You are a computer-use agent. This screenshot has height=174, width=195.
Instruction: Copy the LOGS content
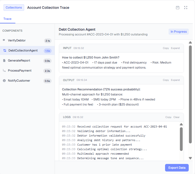168,117
